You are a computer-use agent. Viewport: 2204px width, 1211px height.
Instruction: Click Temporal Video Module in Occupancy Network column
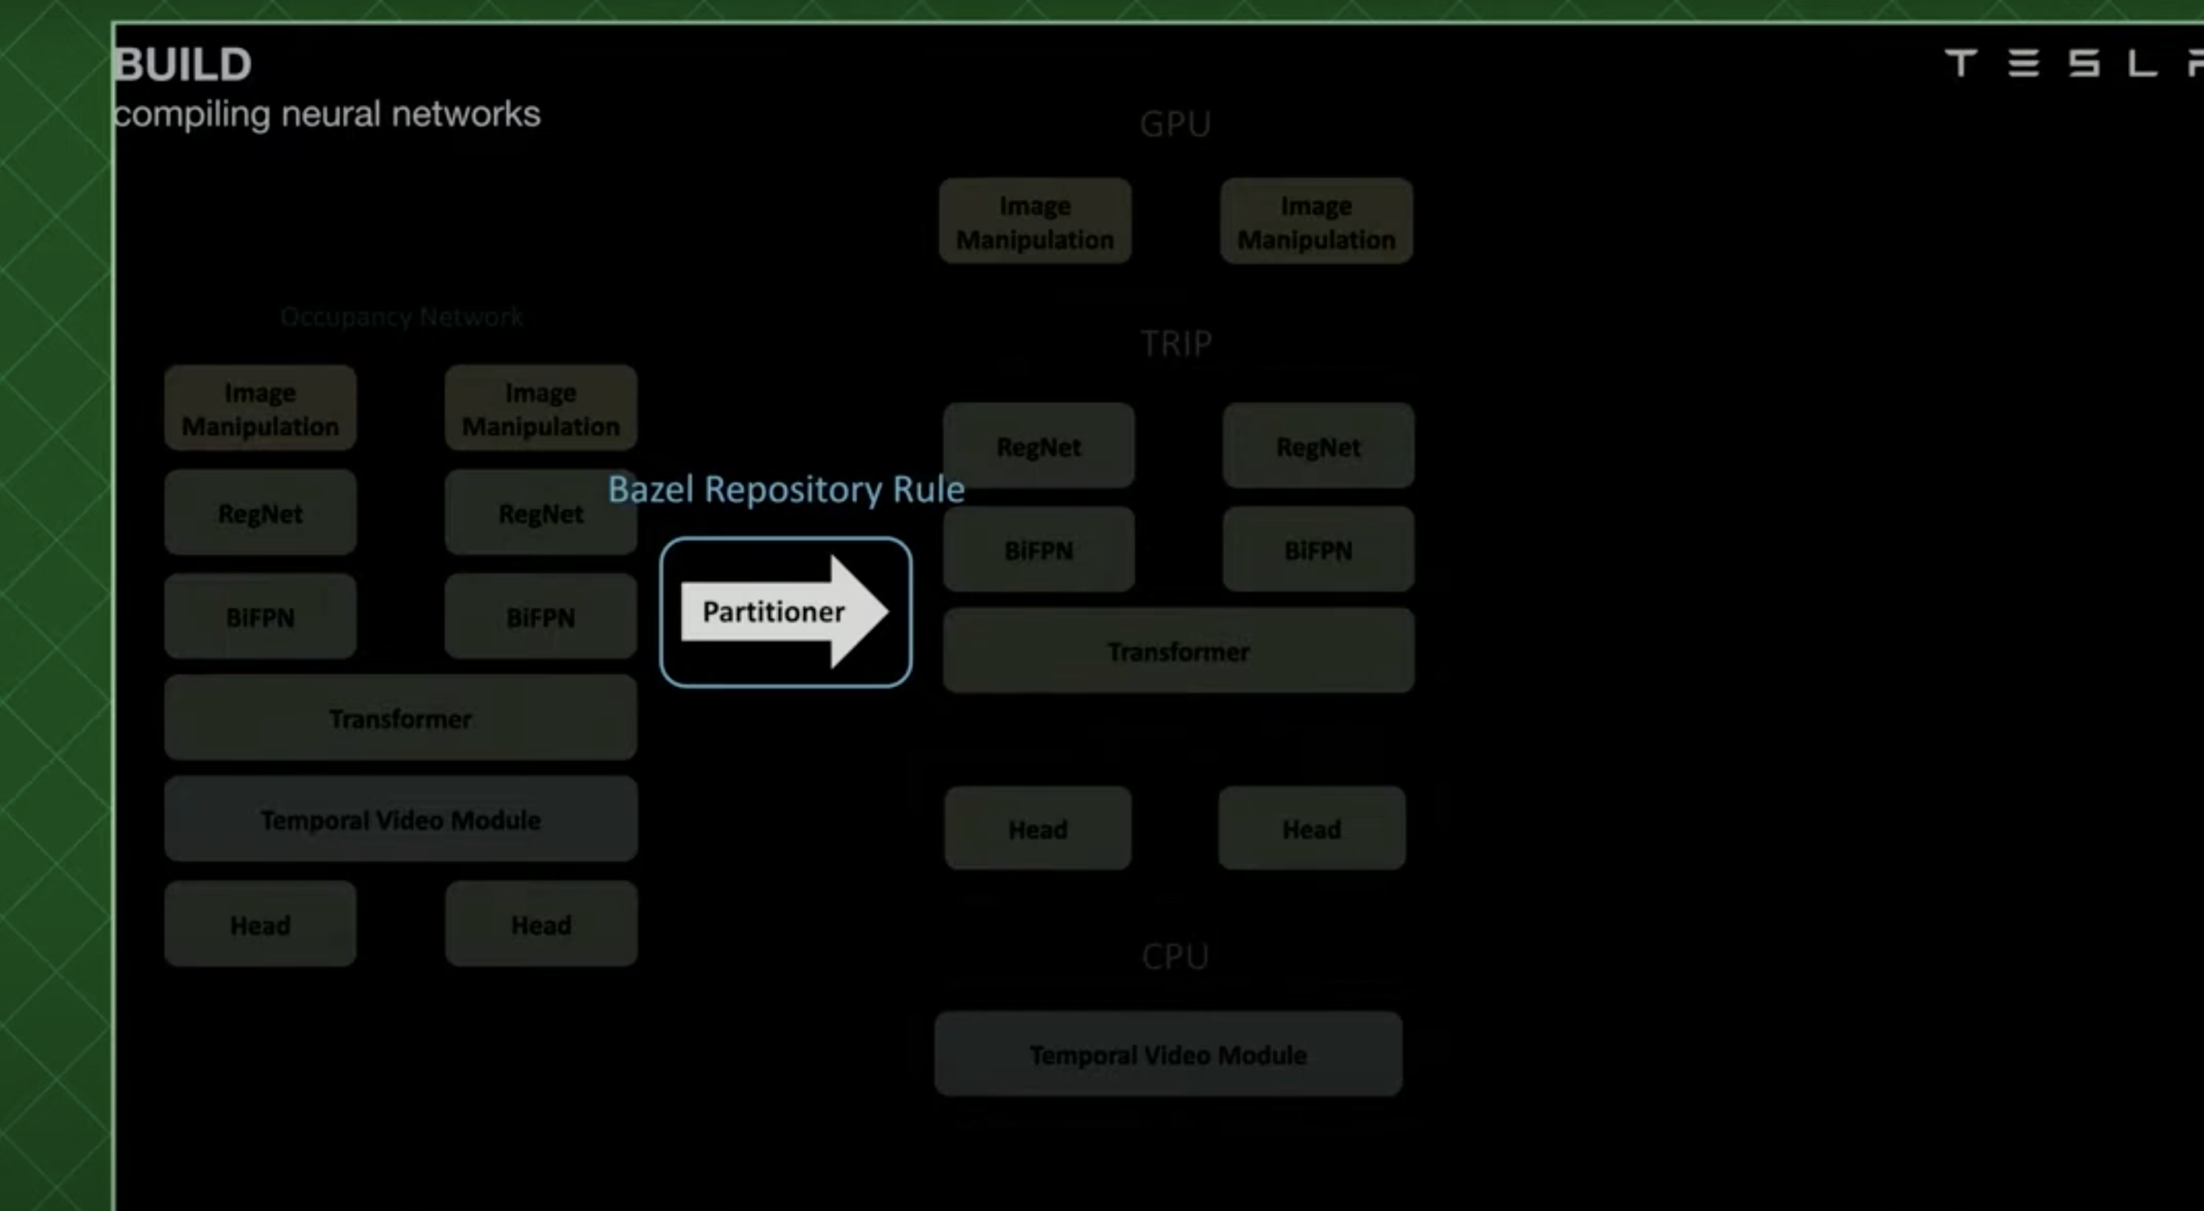click(400, 820)
